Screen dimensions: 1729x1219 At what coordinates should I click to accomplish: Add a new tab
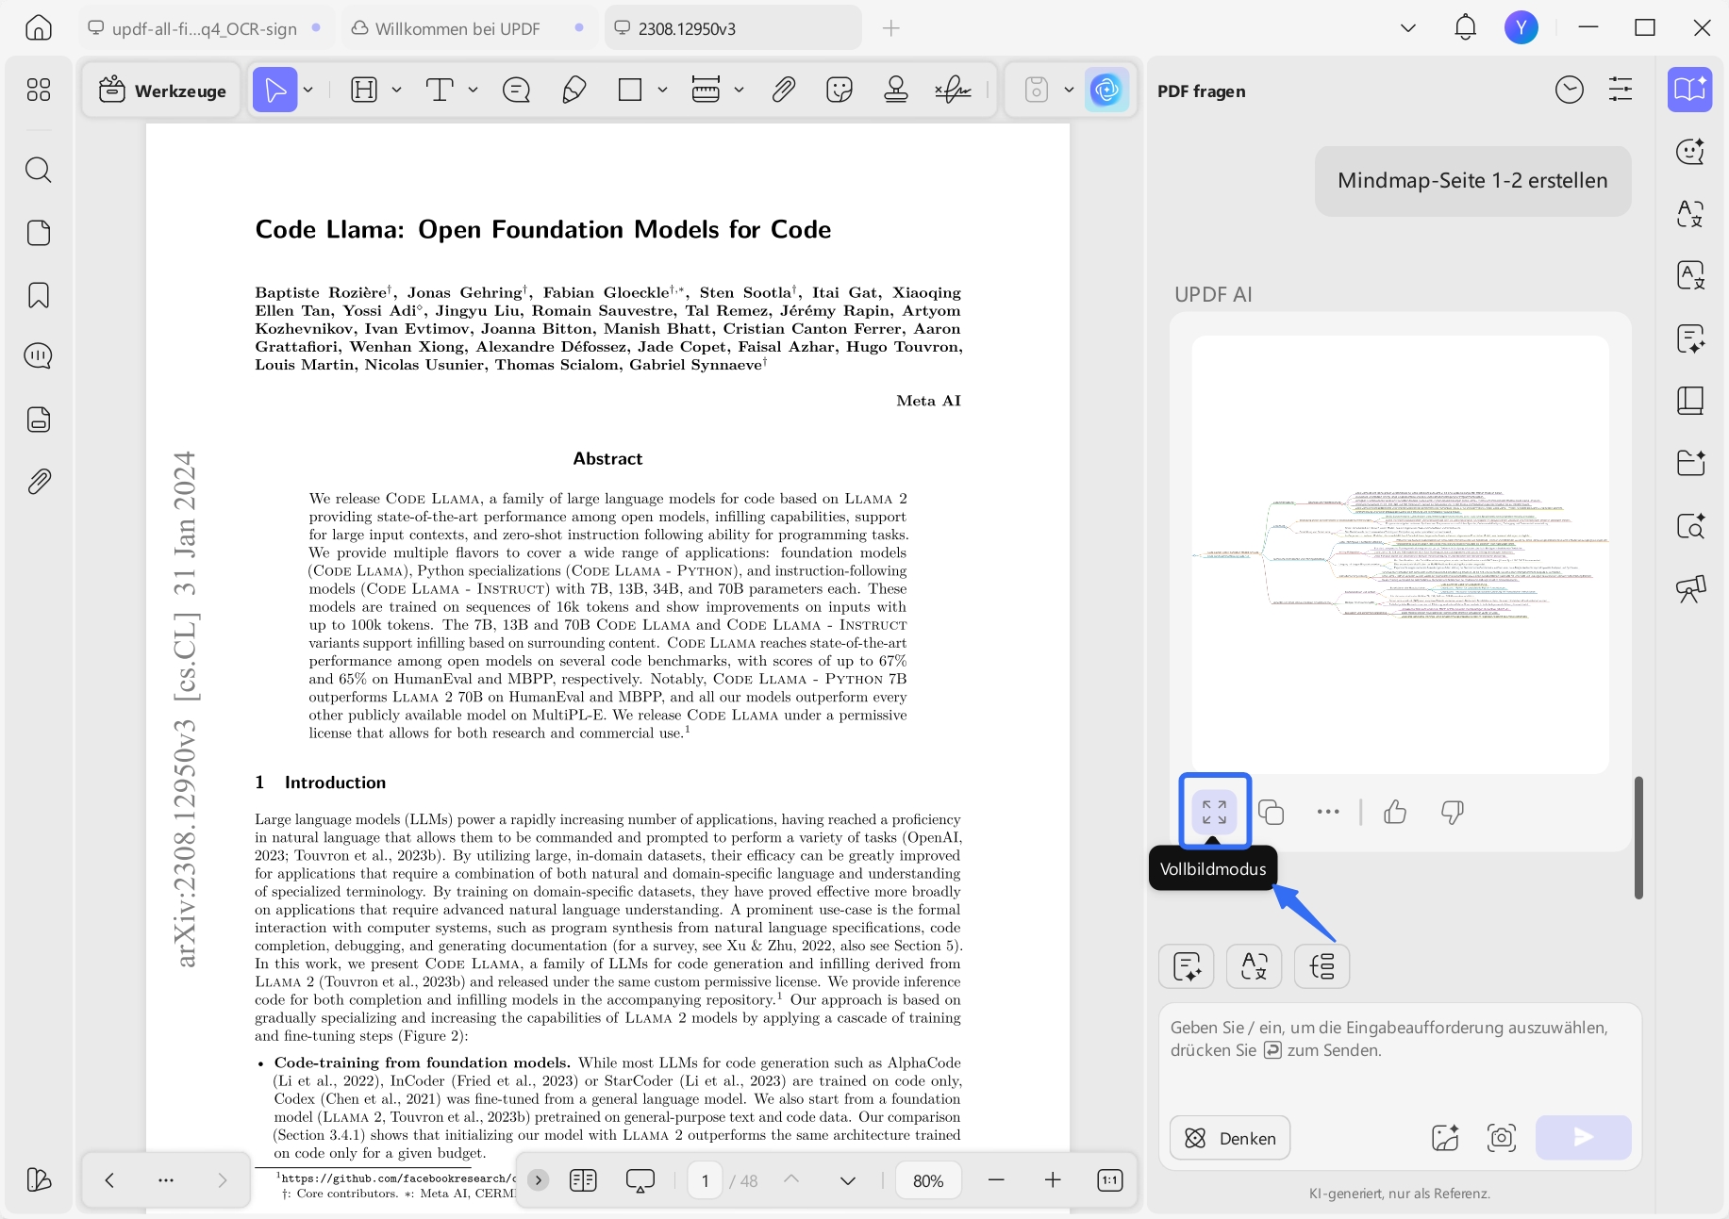coord(891,28)
